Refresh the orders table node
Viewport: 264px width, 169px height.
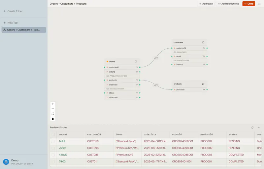pyautogui.click(x=136, y=61)
